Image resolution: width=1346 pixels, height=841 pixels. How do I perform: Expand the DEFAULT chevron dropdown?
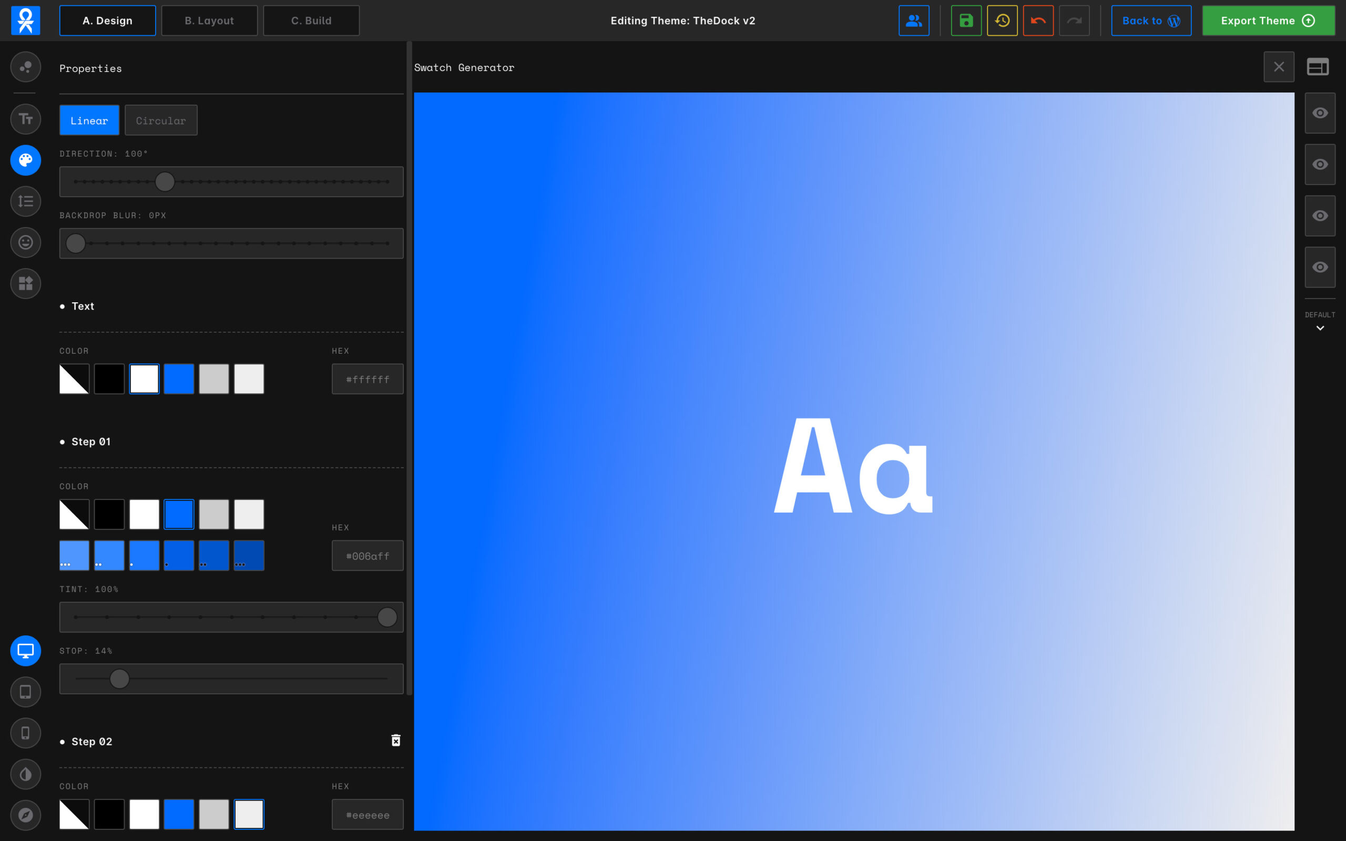click(1320, 328)
